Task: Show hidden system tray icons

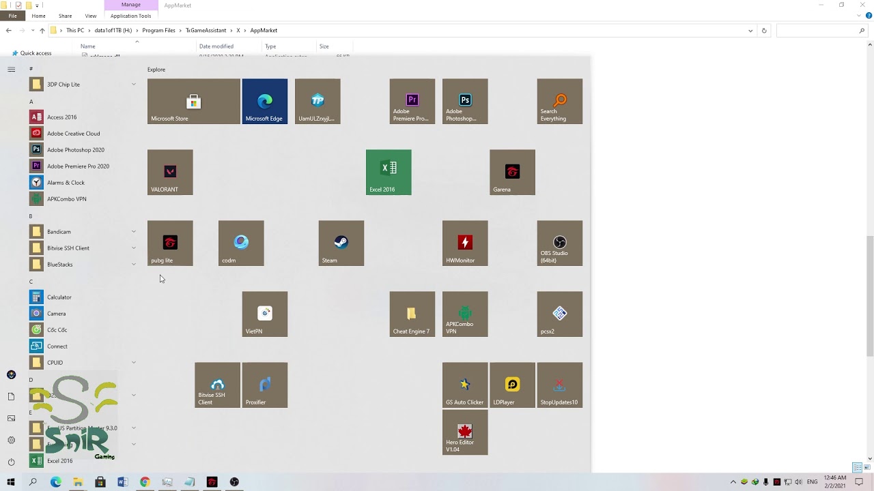Action: coord(733,482)
